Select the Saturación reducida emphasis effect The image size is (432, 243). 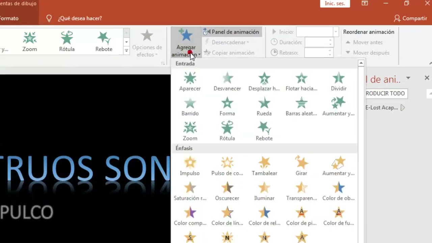point(190,191)
